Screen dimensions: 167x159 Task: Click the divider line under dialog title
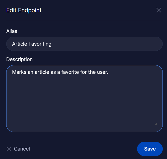[84, 20]
